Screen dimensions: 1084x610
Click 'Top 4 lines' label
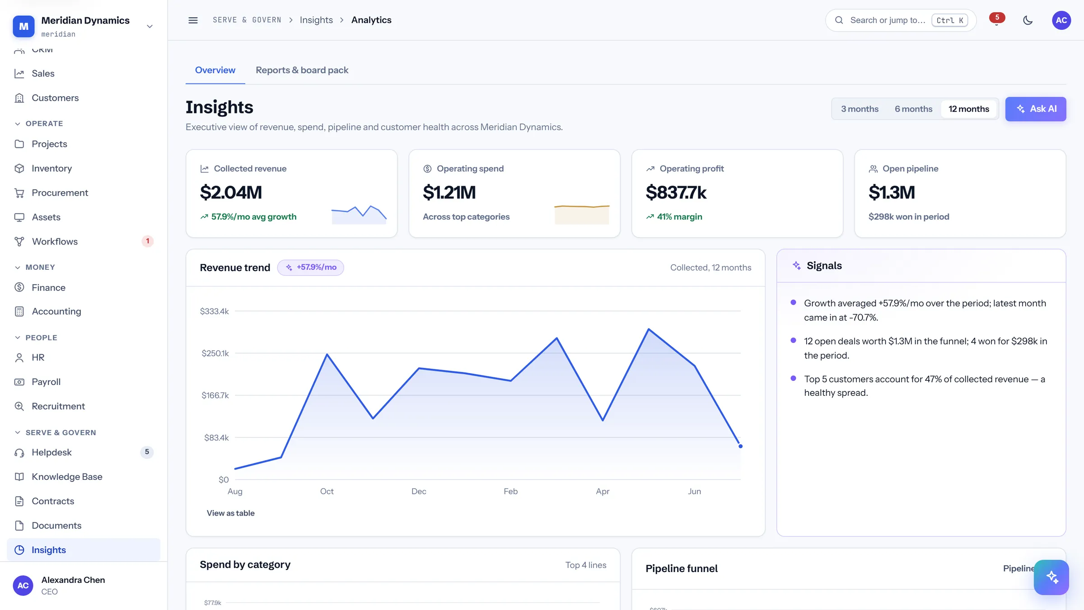pyautogui.click(x=586, y=565)
